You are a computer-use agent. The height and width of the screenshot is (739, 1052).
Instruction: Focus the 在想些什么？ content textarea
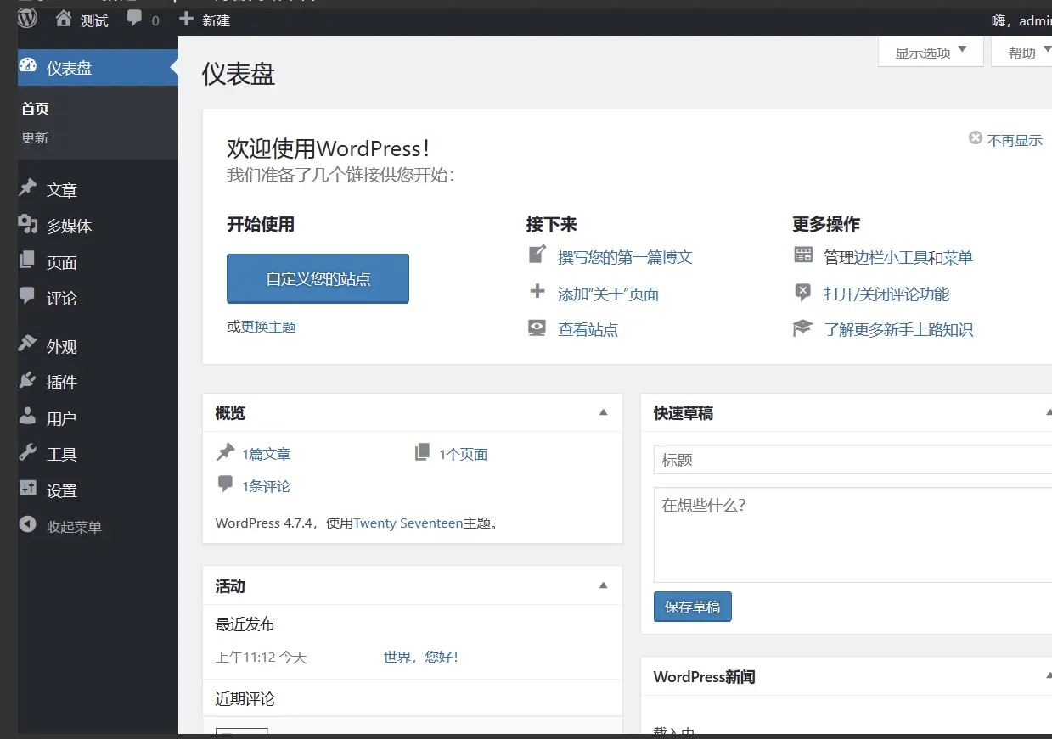click(x=852, y=535)
